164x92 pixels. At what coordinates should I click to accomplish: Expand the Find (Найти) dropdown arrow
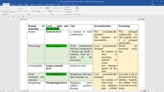[x=71, y=7]
